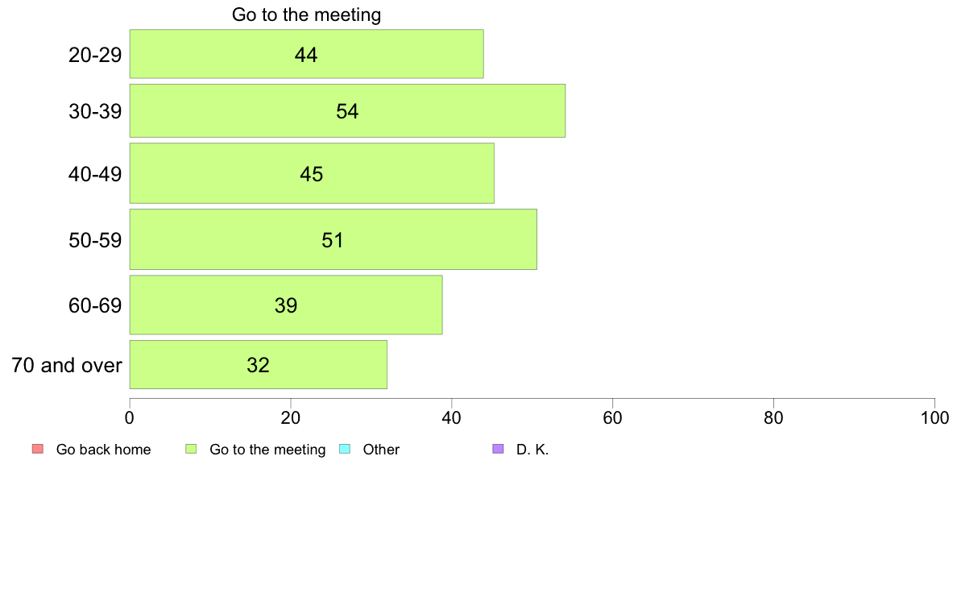The width and height of the screenshot is (957, 593).
Task: Click the red Go back home legend swatch
Action: 38,449
